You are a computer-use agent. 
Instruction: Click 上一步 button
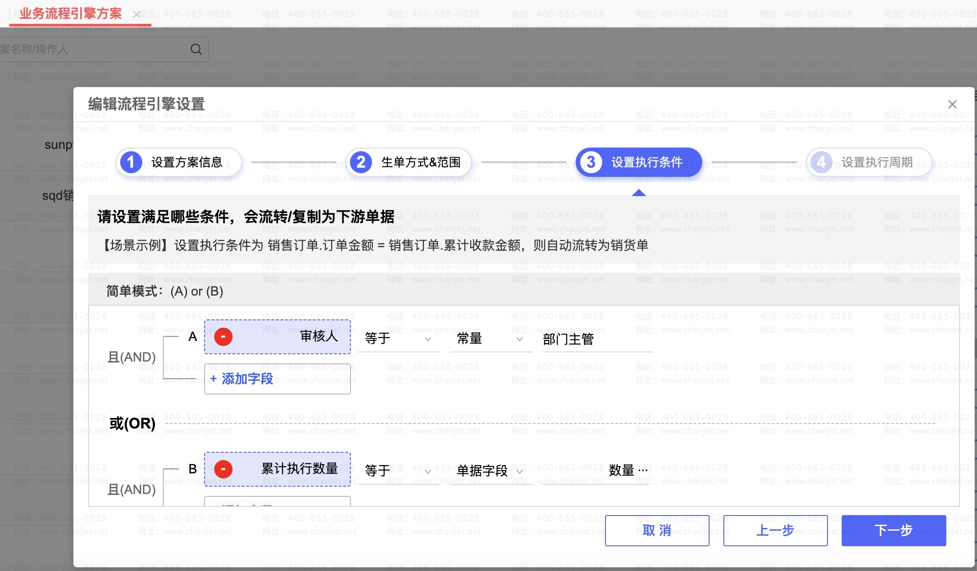click(775, 531)
